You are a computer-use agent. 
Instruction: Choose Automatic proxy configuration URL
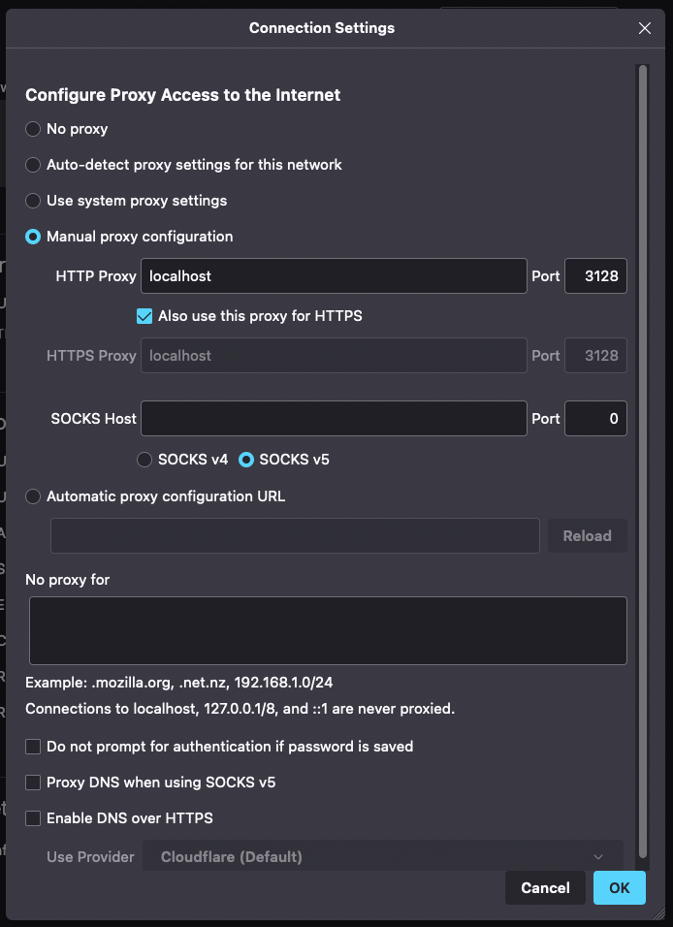tap(33, 496)
